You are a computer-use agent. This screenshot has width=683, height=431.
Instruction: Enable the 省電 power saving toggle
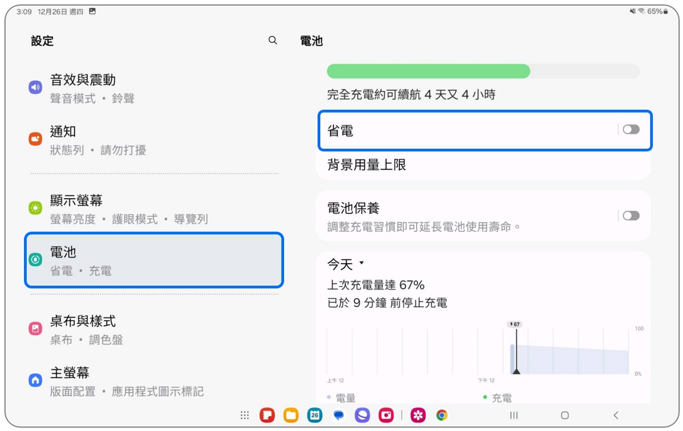pyautogui.click(x=631, y=129)
